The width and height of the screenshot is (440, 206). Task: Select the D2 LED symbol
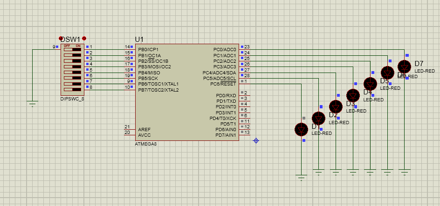318,119
